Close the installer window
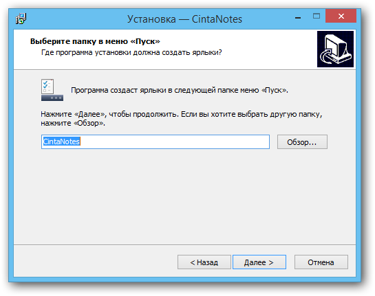375x296 pixels. [341, 16]
